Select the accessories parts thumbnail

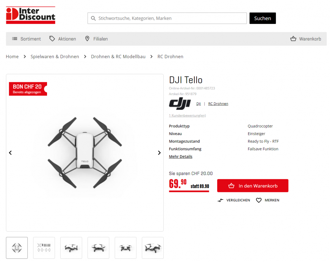click(x=44, y=248)
